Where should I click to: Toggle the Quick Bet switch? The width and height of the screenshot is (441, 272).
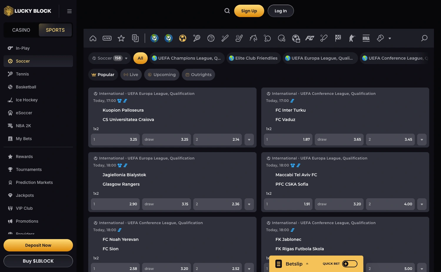click(350, 264)
